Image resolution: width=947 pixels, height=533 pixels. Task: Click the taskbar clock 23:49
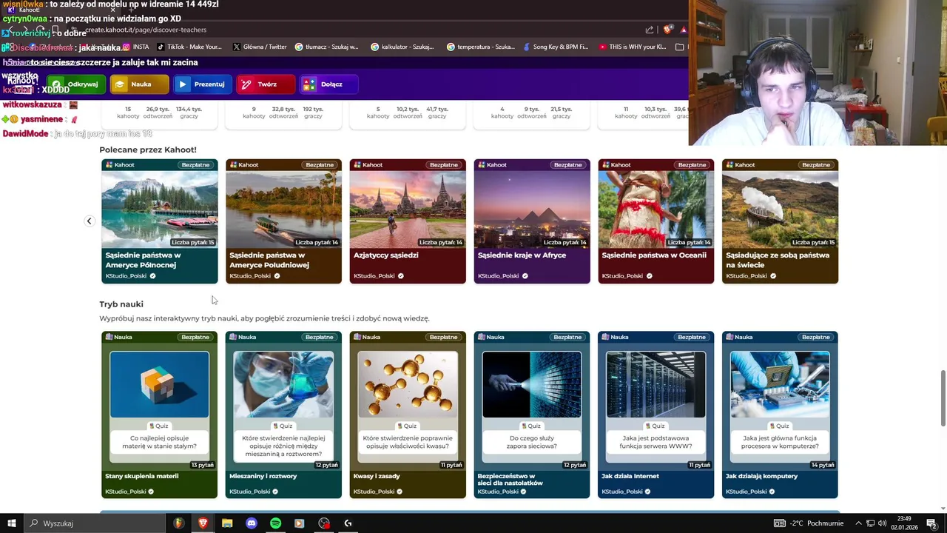point(904,523)
